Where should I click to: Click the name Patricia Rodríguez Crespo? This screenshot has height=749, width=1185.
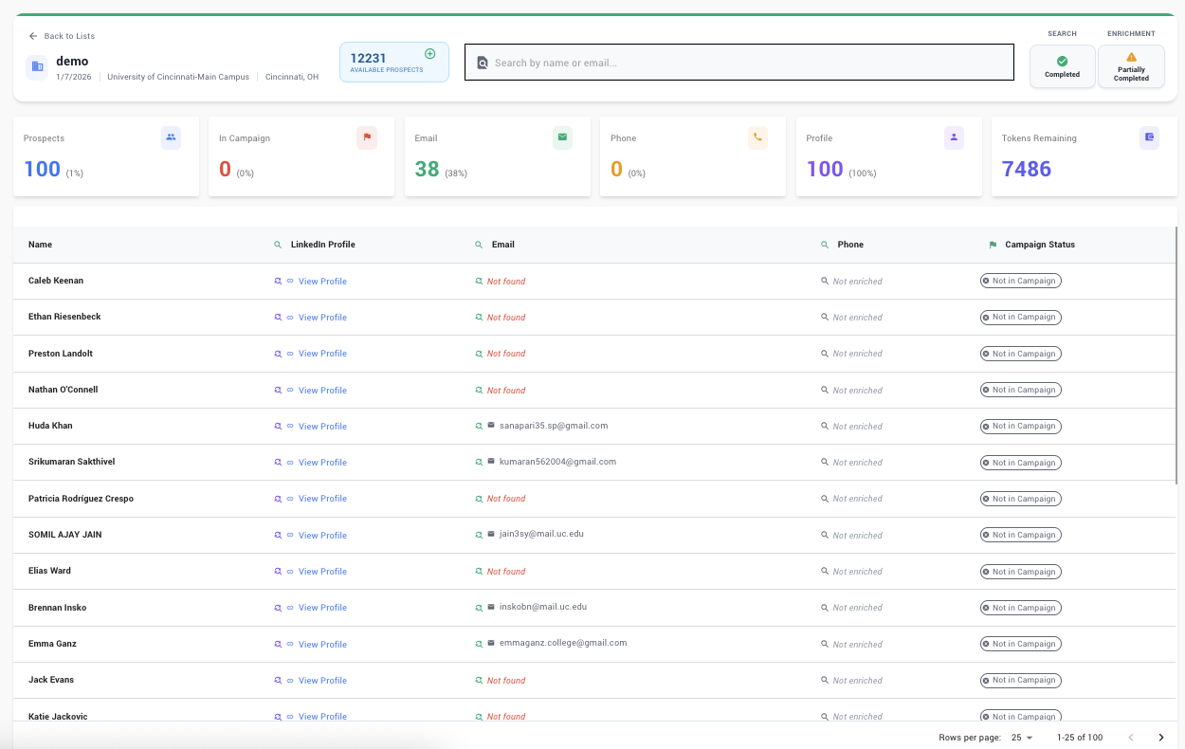81,499
